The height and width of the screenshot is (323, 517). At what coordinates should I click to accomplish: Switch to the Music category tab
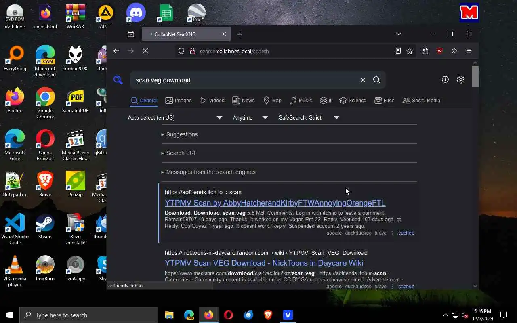(x=301, y=101)
